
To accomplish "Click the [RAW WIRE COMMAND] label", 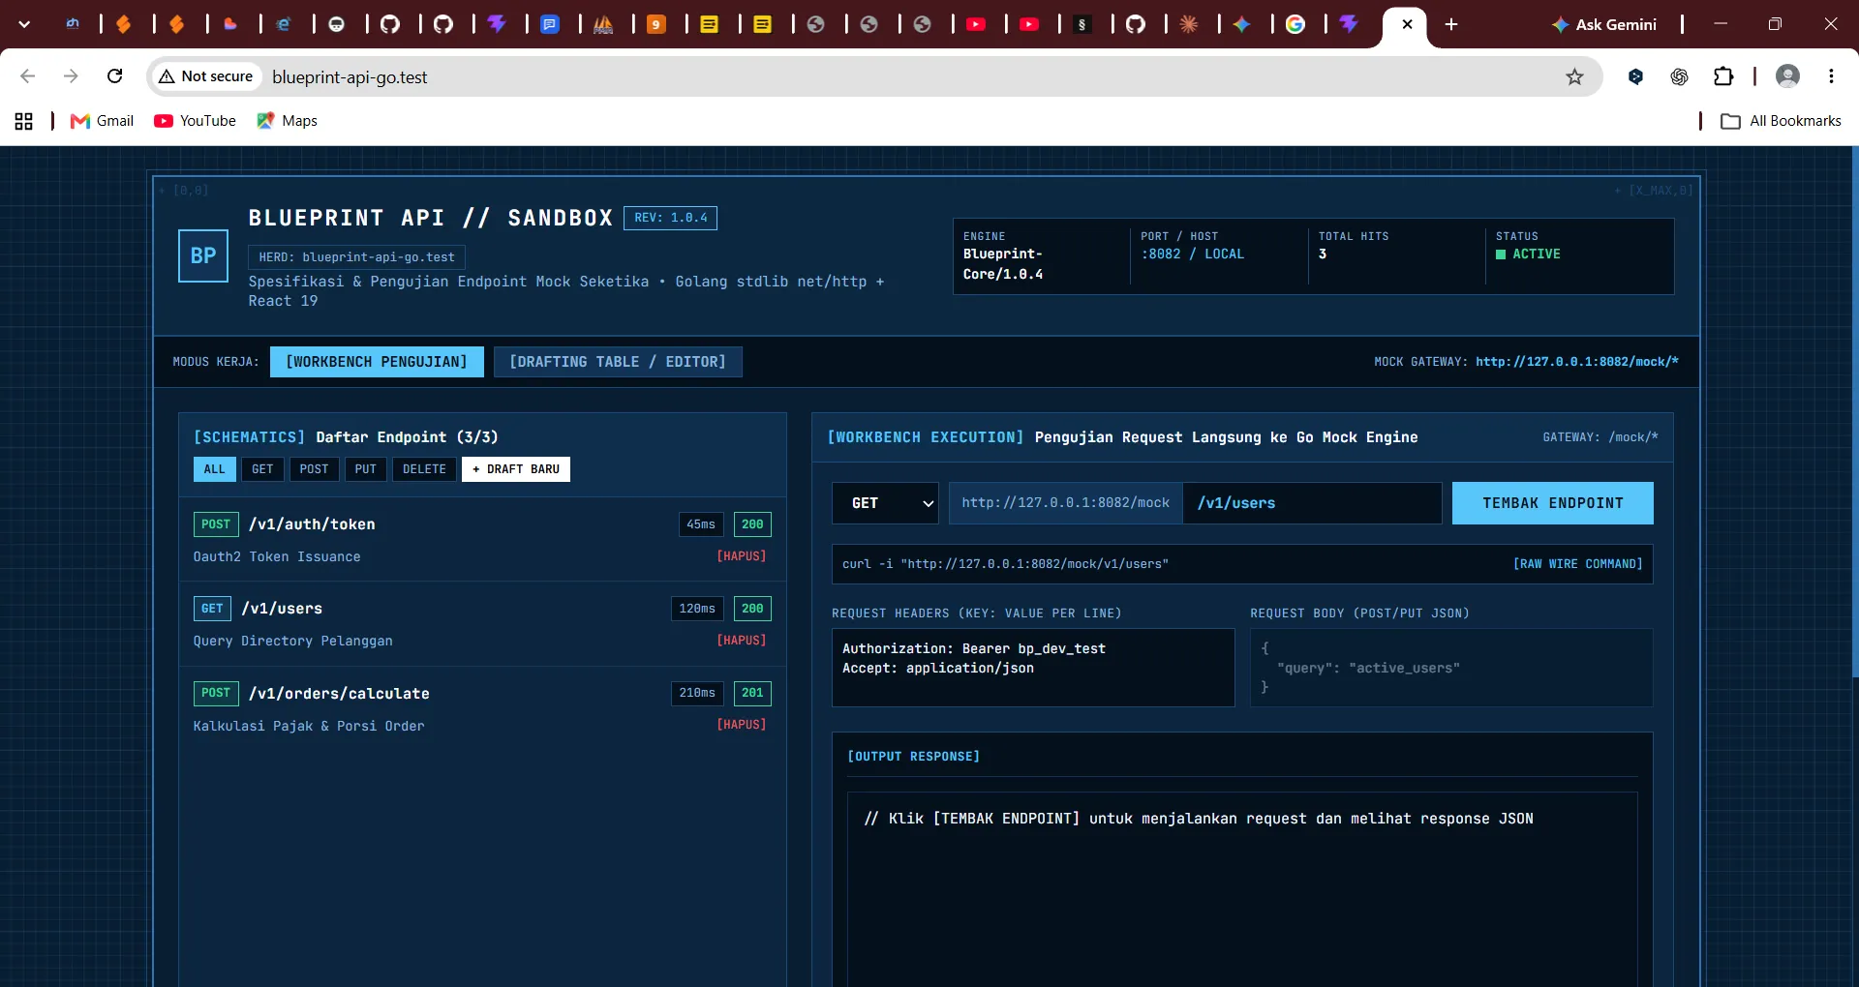I will 1577,564.
